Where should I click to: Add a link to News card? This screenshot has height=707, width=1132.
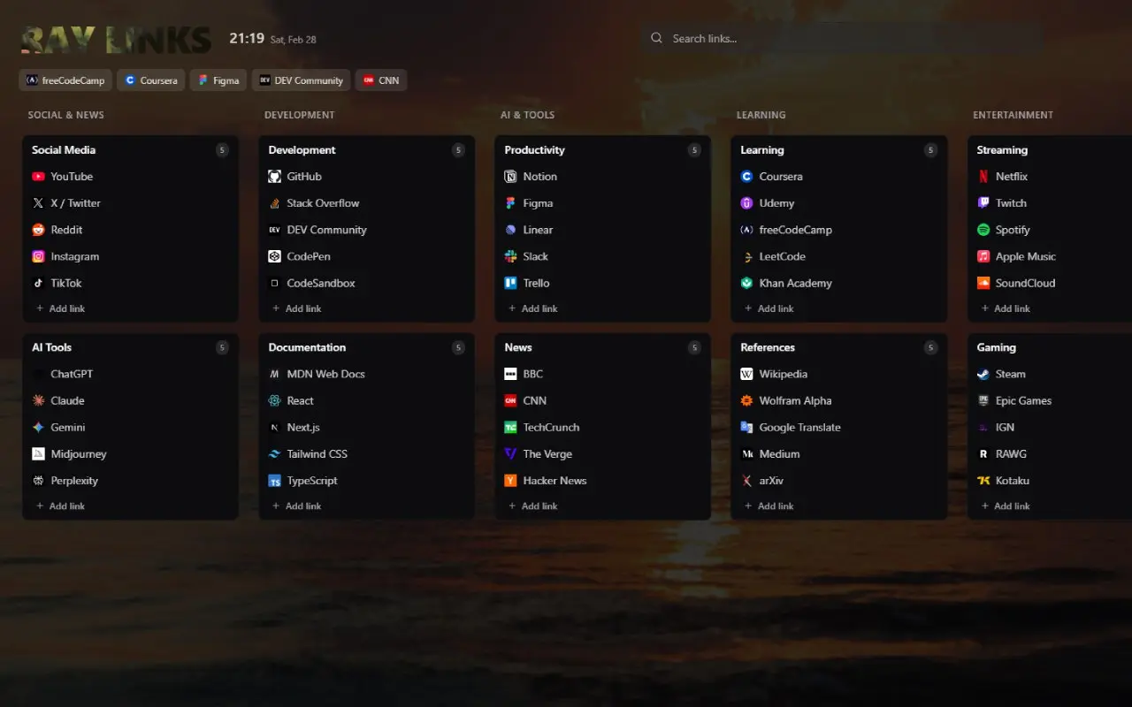(532, 506)
